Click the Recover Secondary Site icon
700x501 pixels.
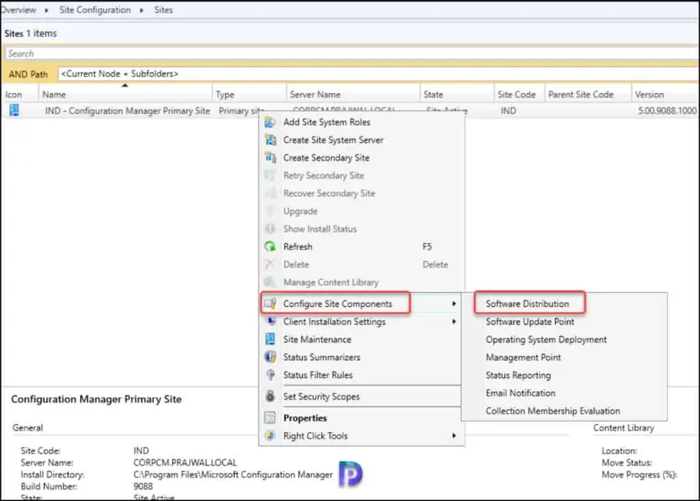click(x=270, y=193)
